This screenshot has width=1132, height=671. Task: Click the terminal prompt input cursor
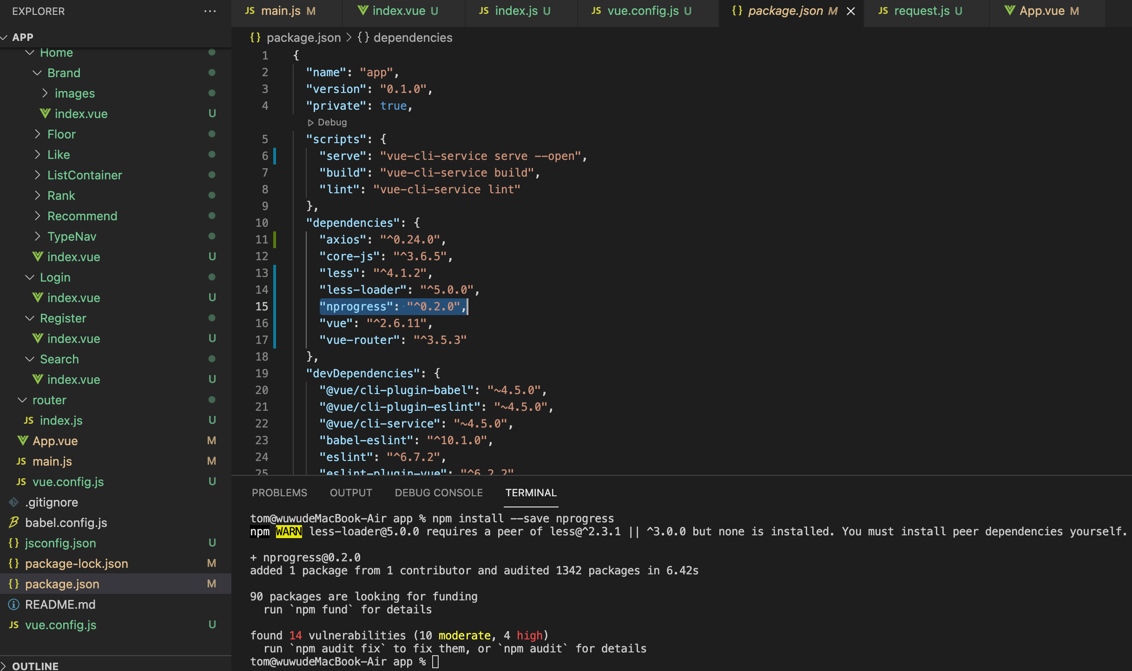[435, 661]
